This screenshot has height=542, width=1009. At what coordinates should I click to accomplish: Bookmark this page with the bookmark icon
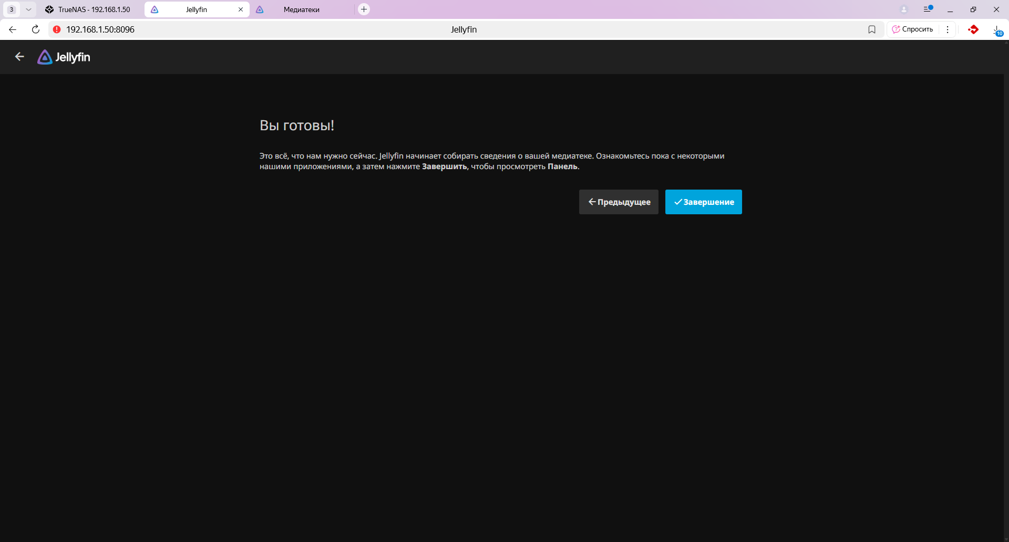(872, 29)
